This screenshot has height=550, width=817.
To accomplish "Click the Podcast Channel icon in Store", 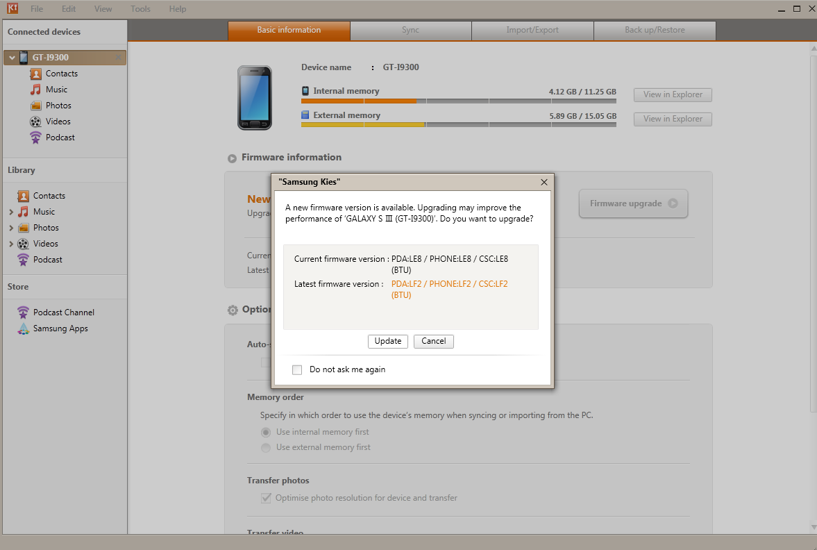I will tap(24, 312).
